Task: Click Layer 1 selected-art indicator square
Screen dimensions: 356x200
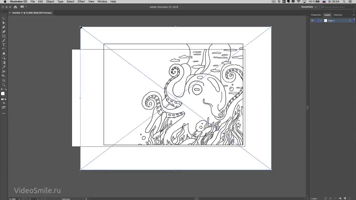Action: point(353,21)
